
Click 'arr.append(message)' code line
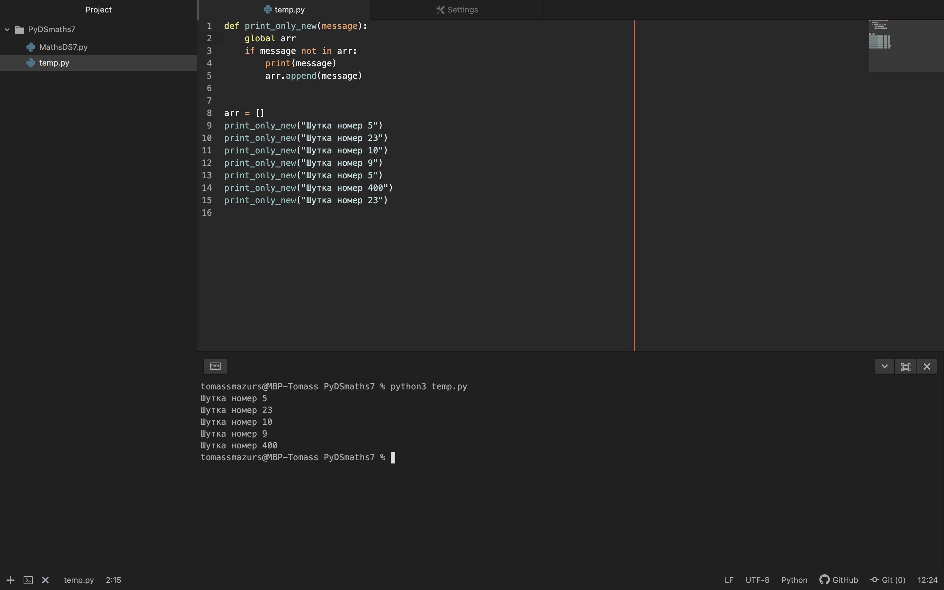coord(314,76)
